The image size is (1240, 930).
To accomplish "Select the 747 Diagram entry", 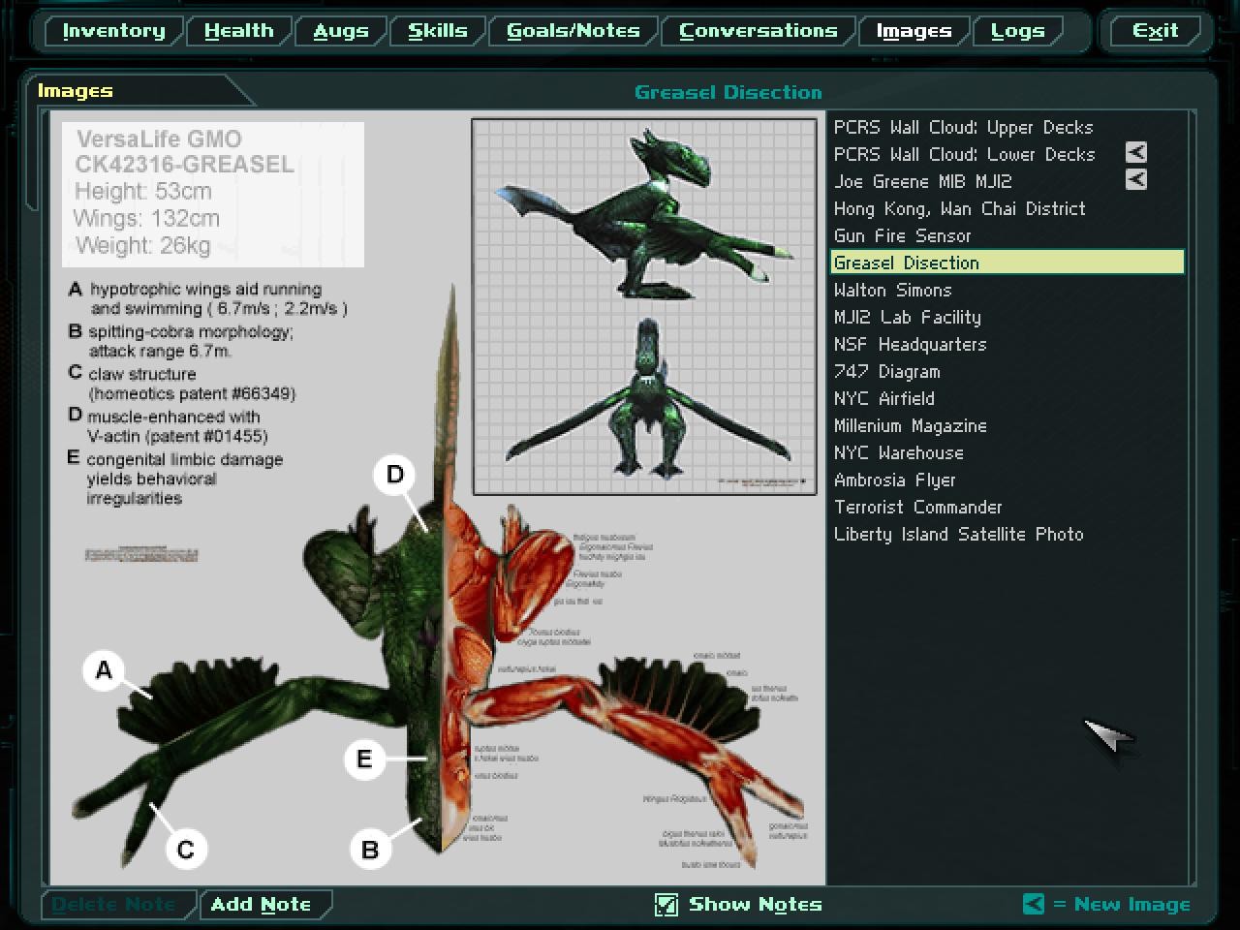I will click(886, 371).
